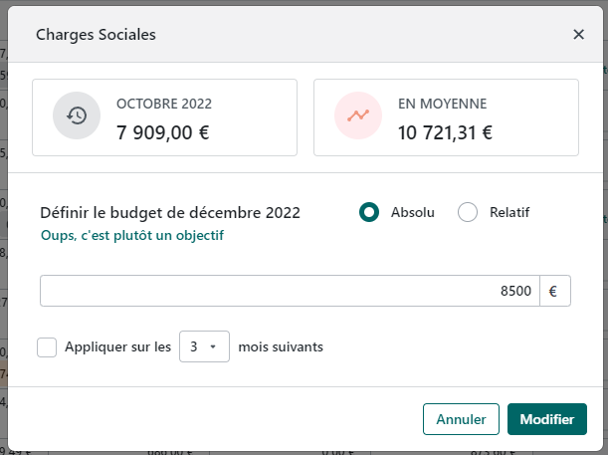Click the Relatif text label
This screenshot has width=608, height=455.
coord(509,212)
